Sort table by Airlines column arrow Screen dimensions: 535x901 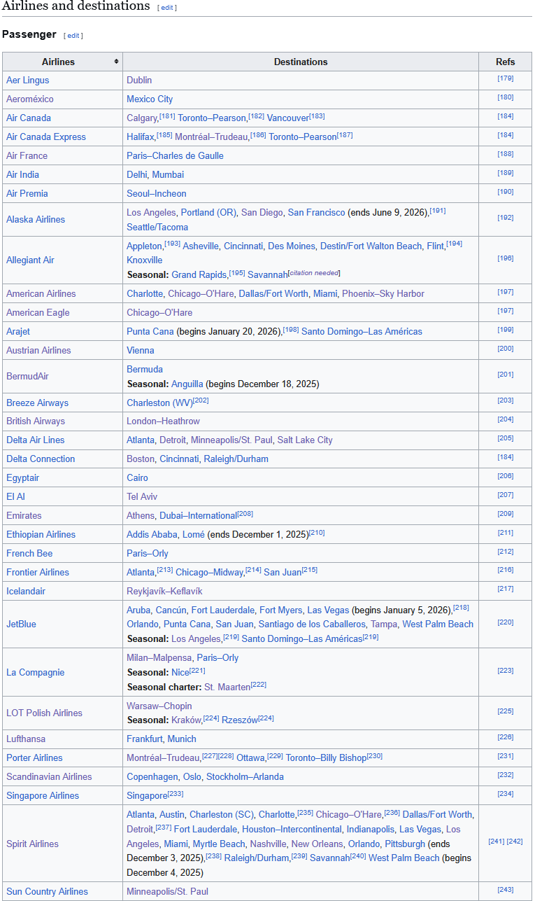116,62
